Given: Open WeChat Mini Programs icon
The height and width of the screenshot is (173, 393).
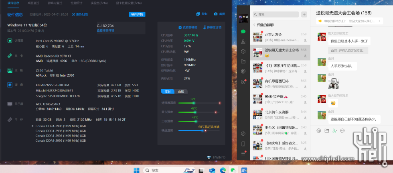Looking at the screenshot, I should pos(243,133).
